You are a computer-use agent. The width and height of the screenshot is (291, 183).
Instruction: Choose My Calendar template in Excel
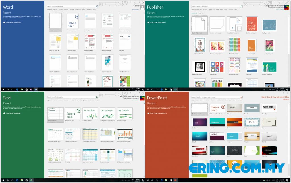(x=125, y=114)
